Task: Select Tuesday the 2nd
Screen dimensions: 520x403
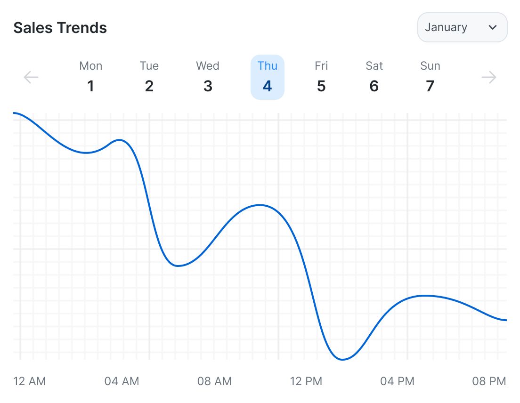Action: (149, 77)
